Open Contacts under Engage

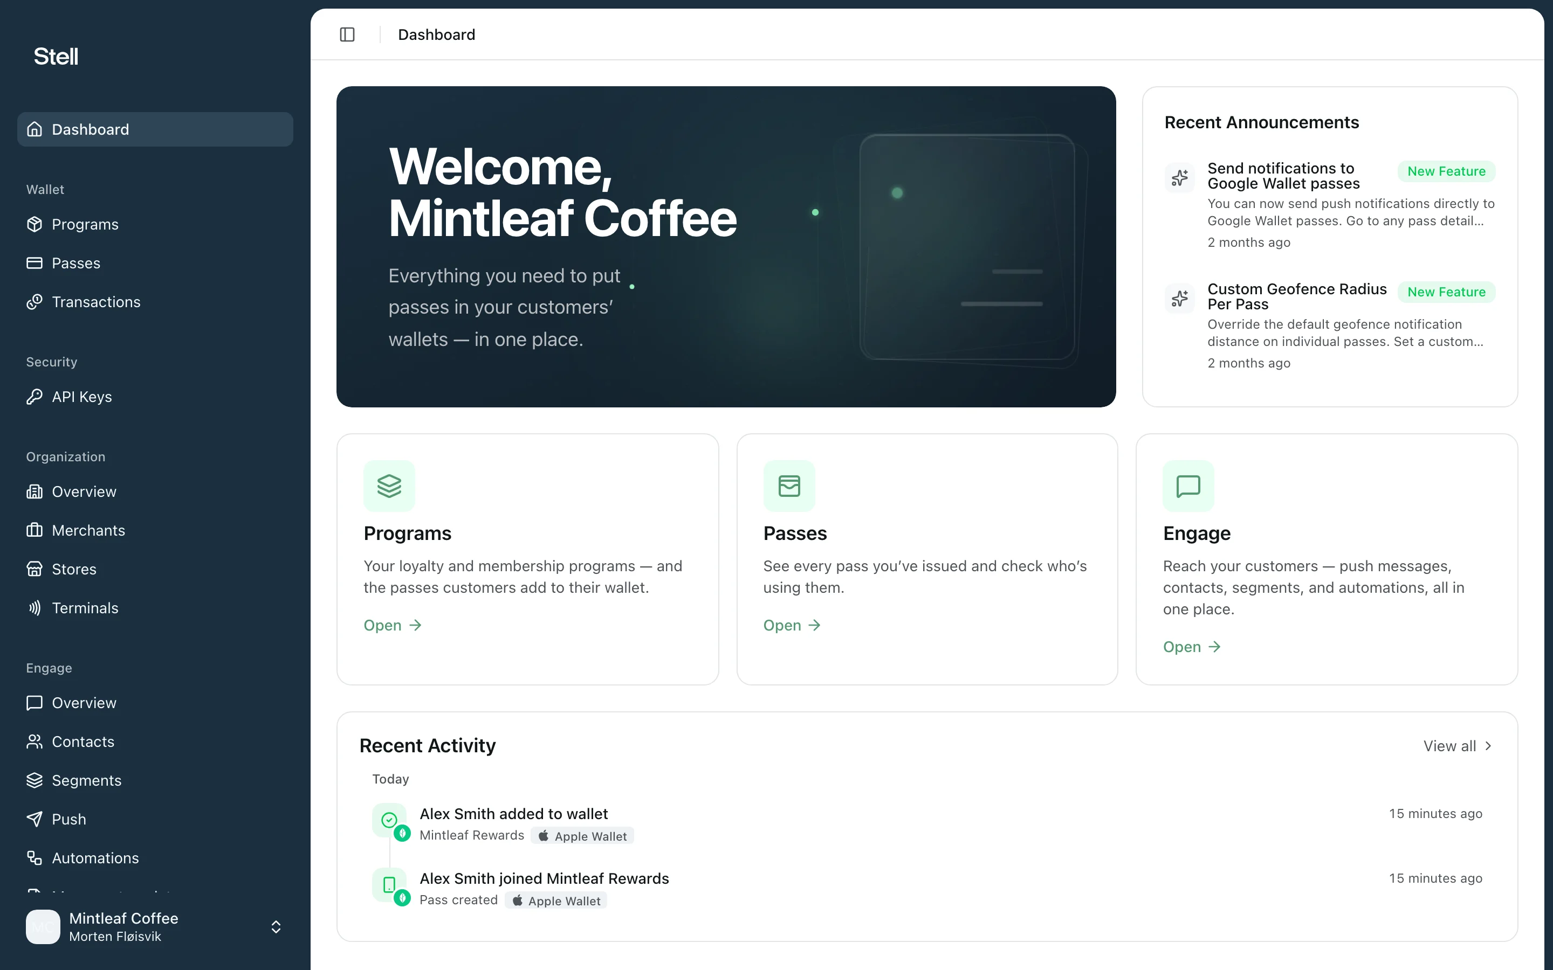click(155, 742)
